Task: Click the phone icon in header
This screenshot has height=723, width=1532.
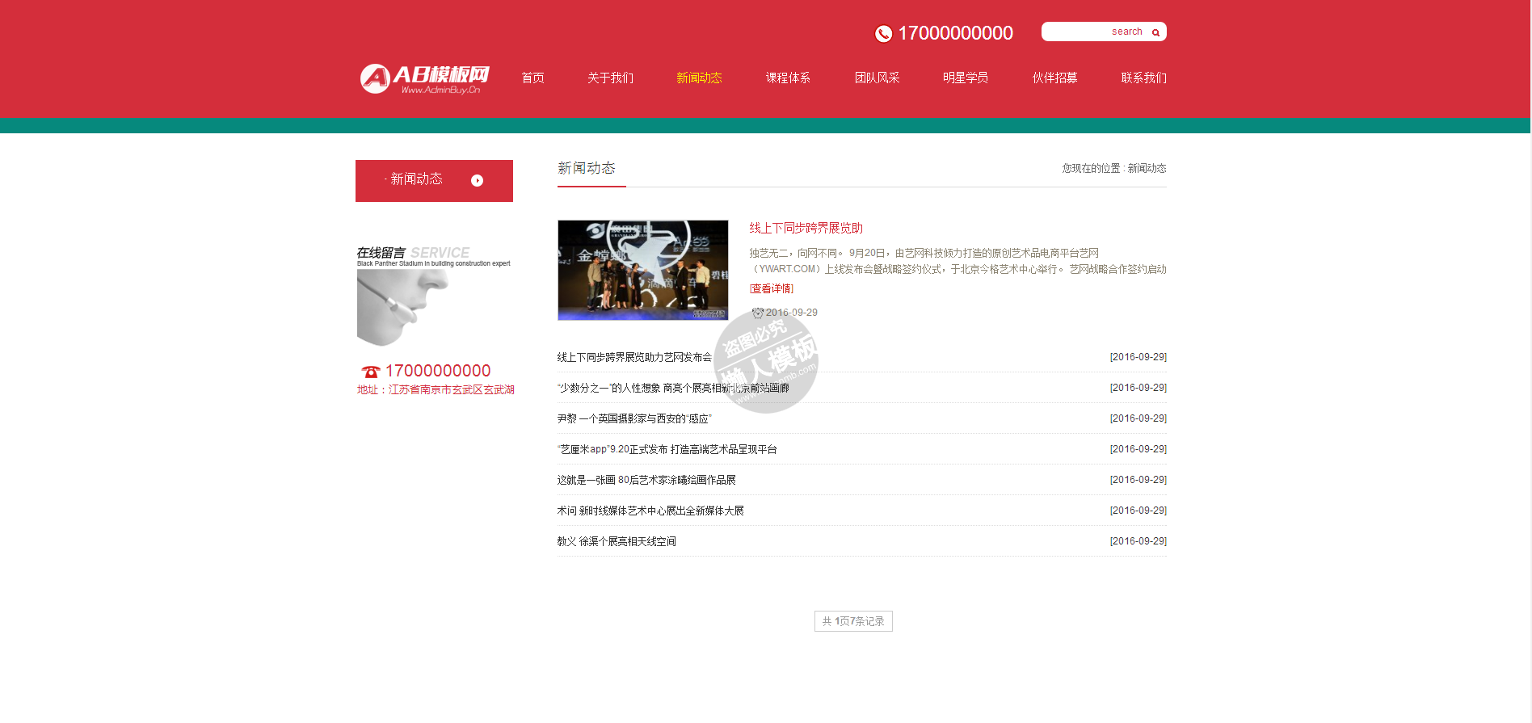Action: pyautogui.click(x=883, y=33)
